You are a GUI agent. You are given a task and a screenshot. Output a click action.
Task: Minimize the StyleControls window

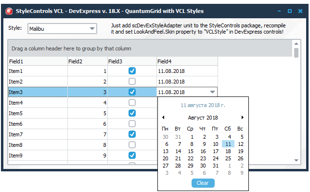[279, 11]
